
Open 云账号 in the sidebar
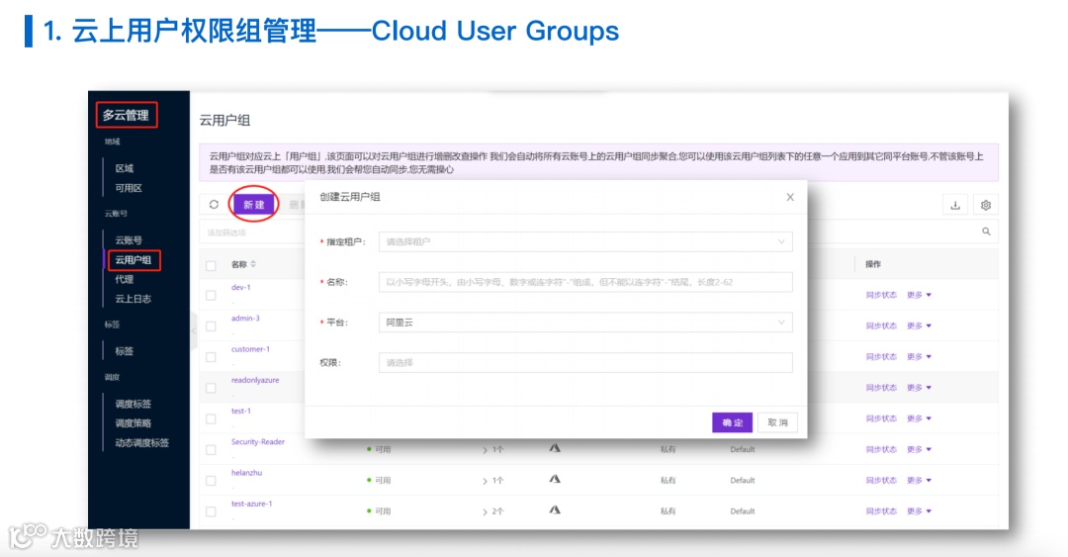pos(128,240)
